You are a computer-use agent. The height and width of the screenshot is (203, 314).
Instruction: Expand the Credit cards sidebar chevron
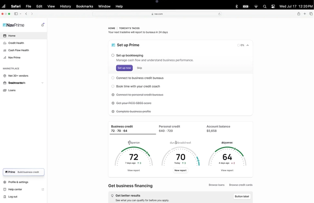(x=43, y=83)
